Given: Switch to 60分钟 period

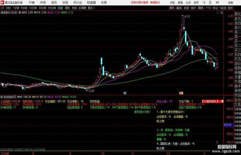Looking at the screenshot, I should pos(52,8).
